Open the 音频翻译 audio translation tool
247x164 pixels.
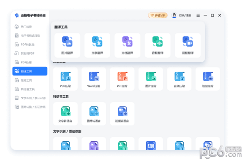(158, 45)
